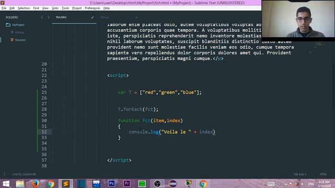The height and width of the screenshot is (188, 335).
Task: Open first Chrome icon in taskbar
Action: (x=50, y=183)
